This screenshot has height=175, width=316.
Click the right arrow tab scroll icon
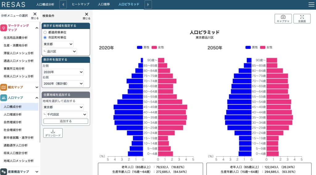click(148, 4)
